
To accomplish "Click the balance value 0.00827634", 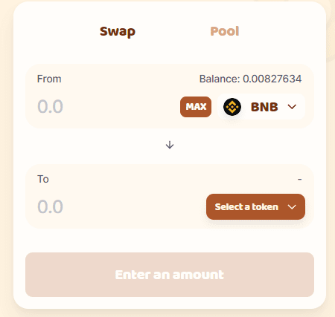I will tap(272, 79).
